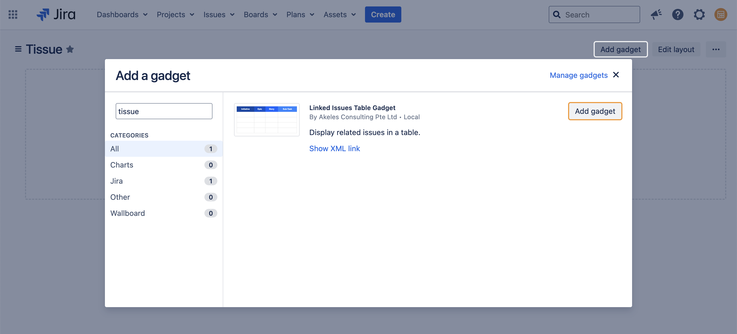Expand the Boards dropdown
The image size is (737, 334).
260,14
